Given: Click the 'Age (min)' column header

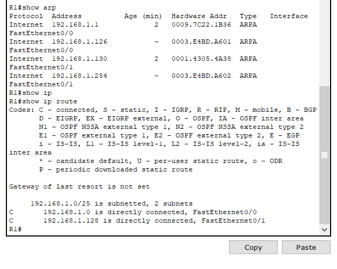Looking at the screenshot, I should pyautogui.click(x=143, y=16).
